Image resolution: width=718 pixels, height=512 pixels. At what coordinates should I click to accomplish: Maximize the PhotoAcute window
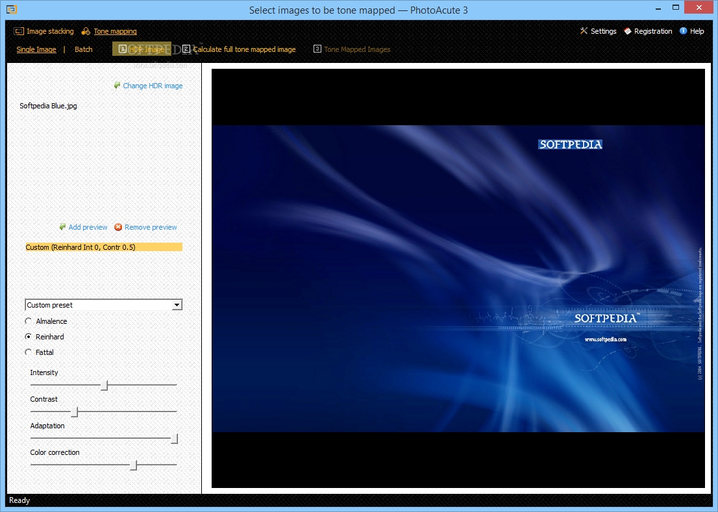[676, 8]
